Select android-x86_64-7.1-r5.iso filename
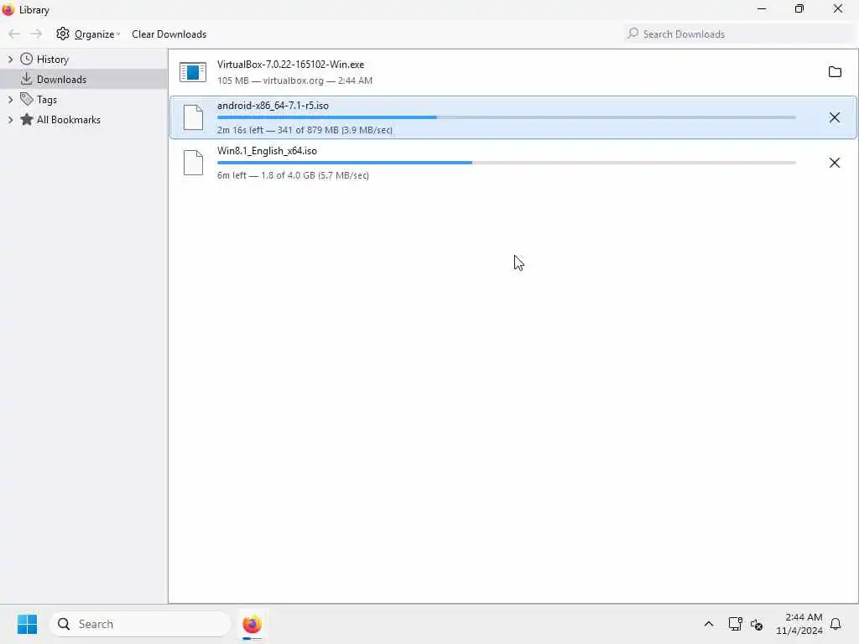This screenshot has width=859, height=644. [273, 106]
